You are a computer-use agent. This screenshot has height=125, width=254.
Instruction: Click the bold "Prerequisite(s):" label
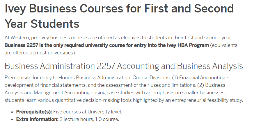coord(34,112)
